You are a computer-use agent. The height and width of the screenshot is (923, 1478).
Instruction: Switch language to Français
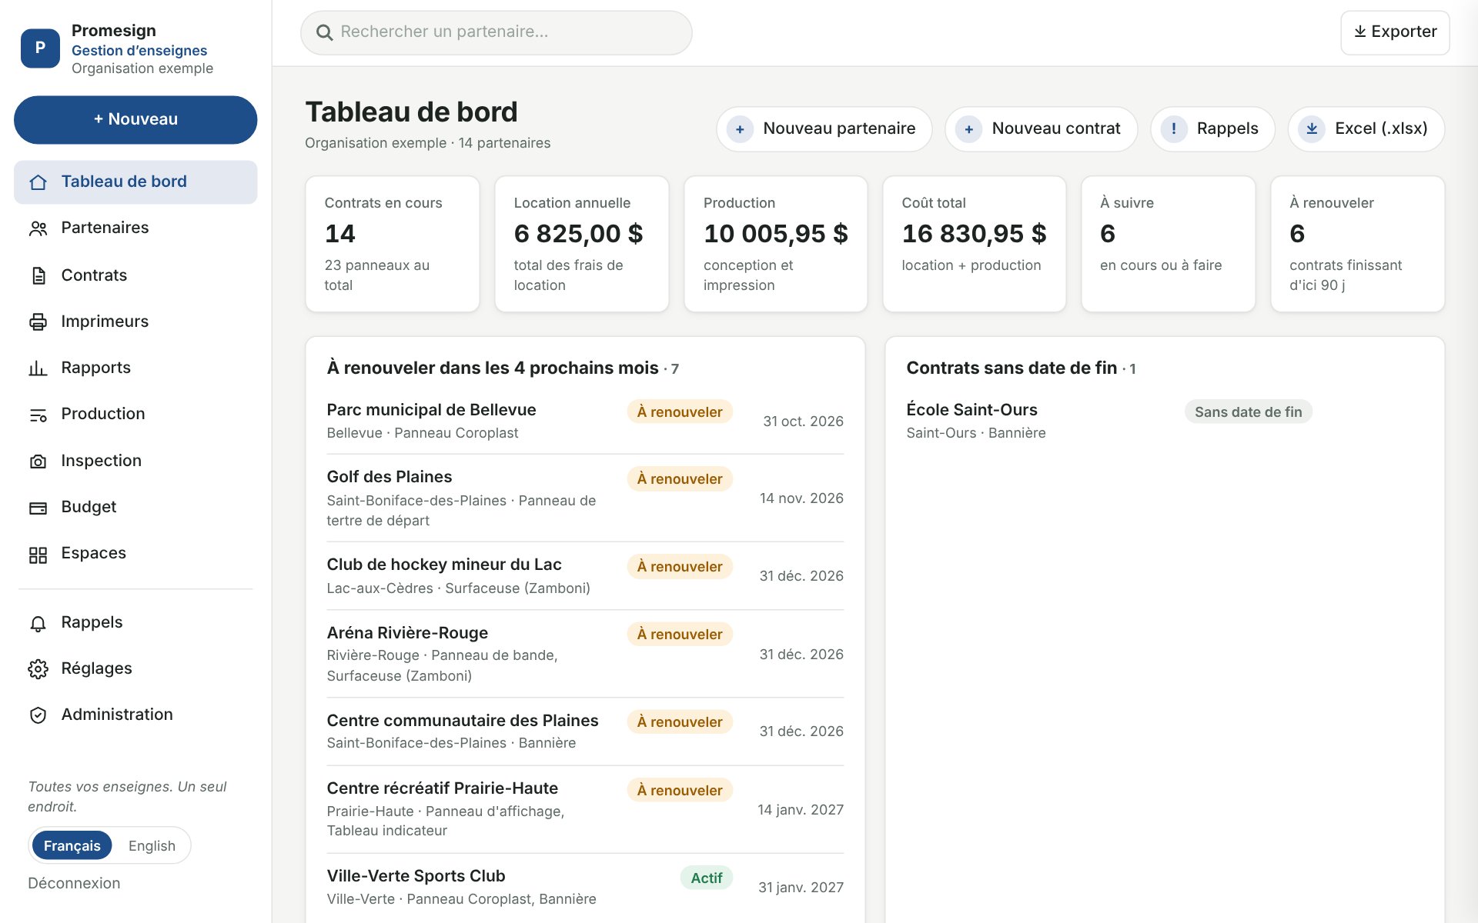[72, 845]
